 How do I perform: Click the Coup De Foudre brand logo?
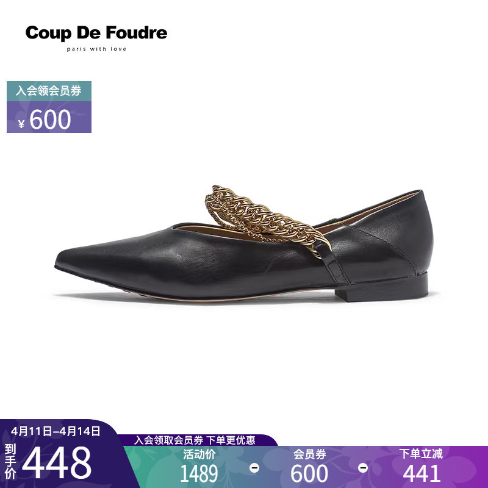click(x=96, y=33)
